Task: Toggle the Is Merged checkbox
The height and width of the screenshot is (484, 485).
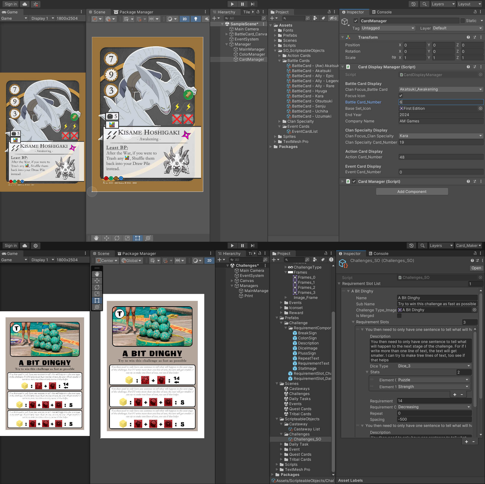Action: pos(399,316)
